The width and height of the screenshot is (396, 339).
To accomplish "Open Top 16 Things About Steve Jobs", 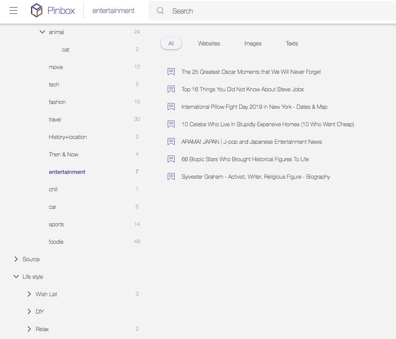I will coord(242,89).
